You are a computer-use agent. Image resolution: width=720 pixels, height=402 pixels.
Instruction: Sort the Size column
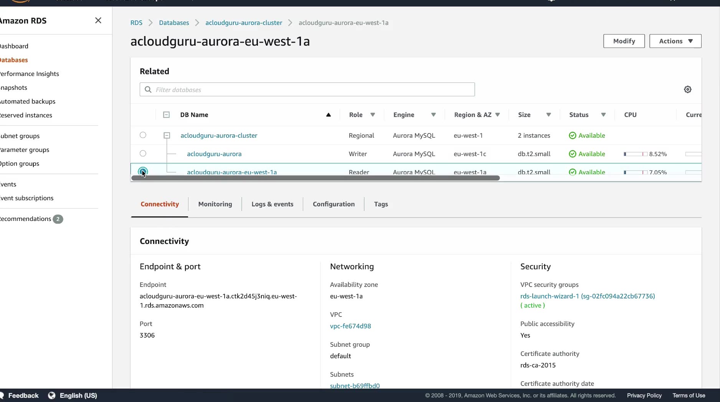pyautogui.click(x=548, y=115)
